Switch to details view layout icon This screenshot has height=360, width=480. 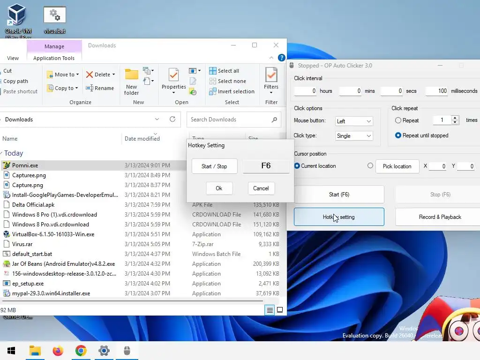tap(270, 310)
